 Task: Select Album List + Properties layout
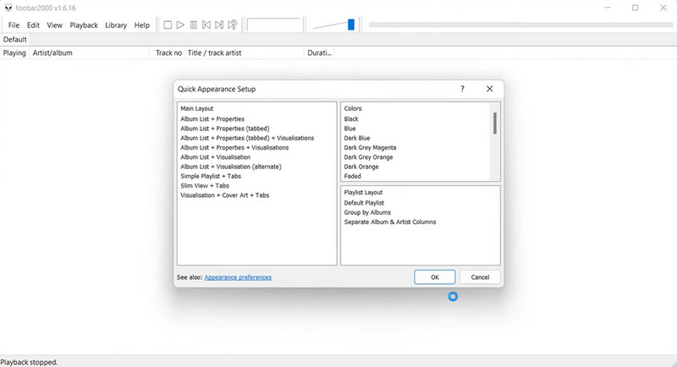[x=212, y=119]
